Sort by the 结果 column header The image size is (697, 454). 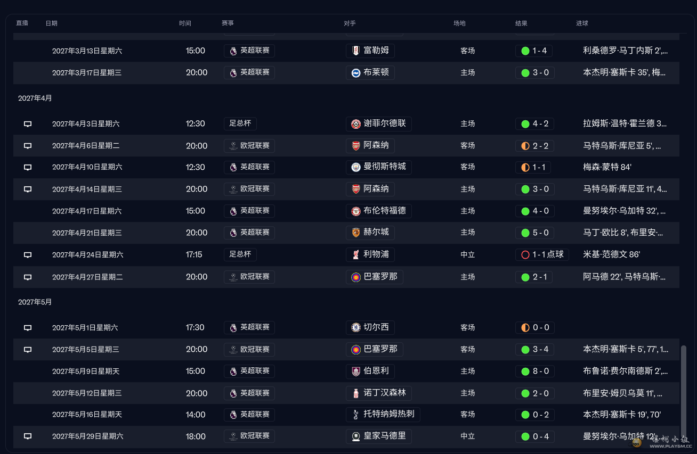[x=521, y=23]
